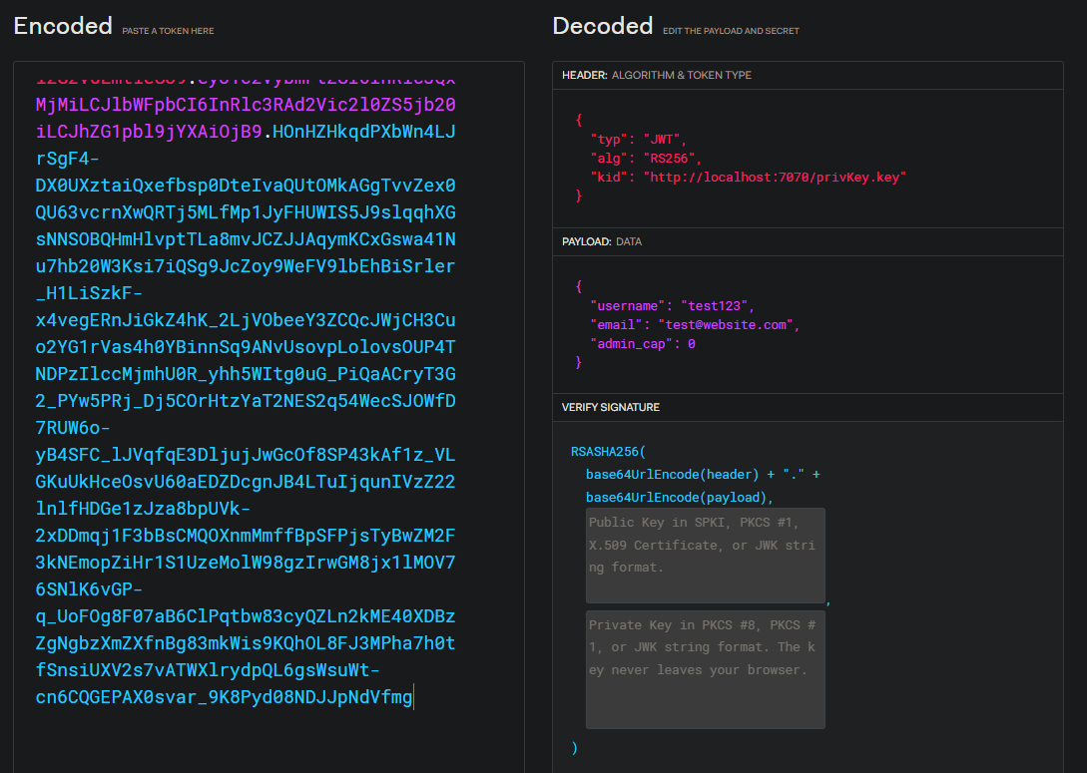Click the Private Key input box
Viewport: 1087px width, 773px height.
[705, 669]
